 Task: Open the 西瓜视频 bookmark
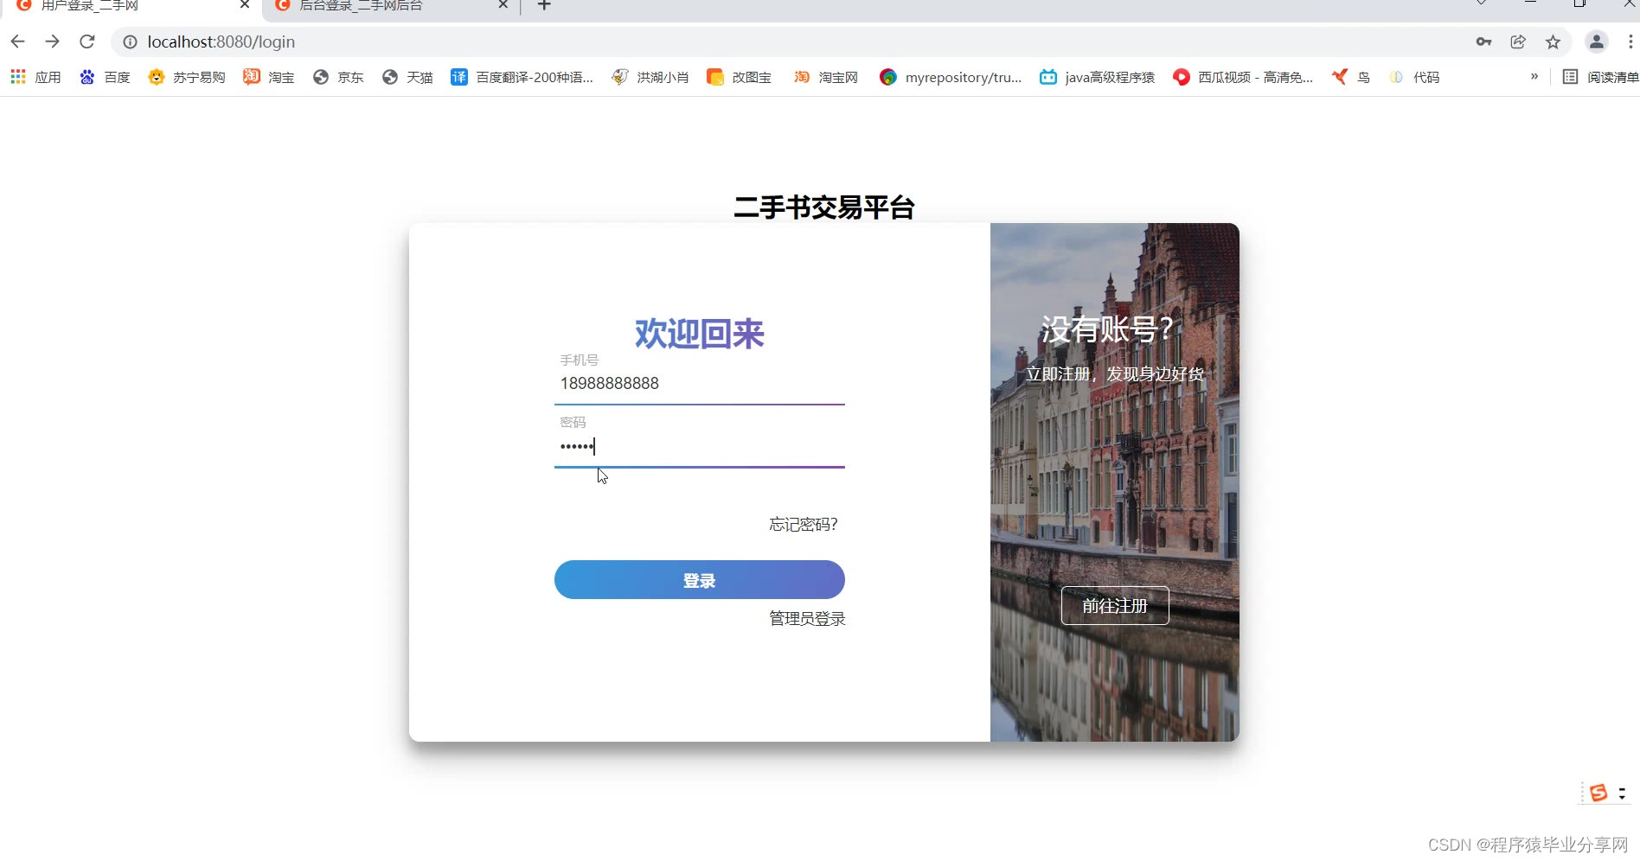point(1243,77)
